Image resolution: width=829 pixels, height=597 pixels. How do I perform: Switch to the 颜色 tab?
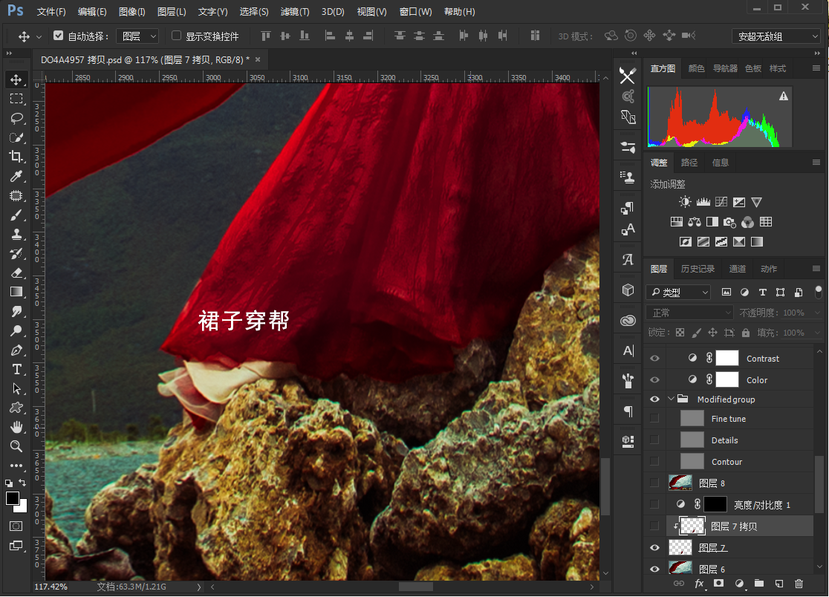point(696,68)
